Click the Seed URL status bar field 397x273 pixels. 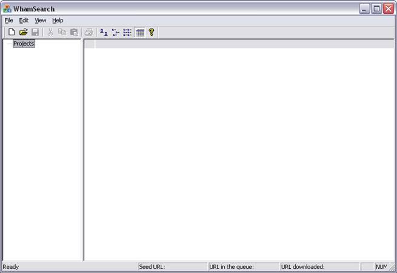tap(172, 267)
